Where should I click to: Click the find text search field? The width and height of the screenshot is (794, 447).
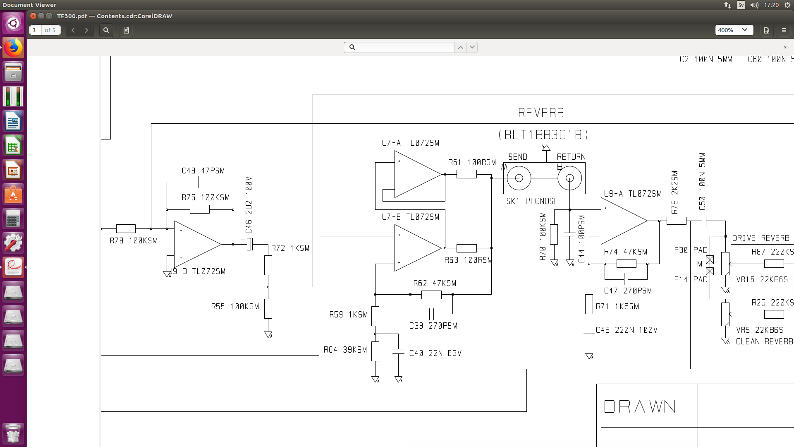399,47
